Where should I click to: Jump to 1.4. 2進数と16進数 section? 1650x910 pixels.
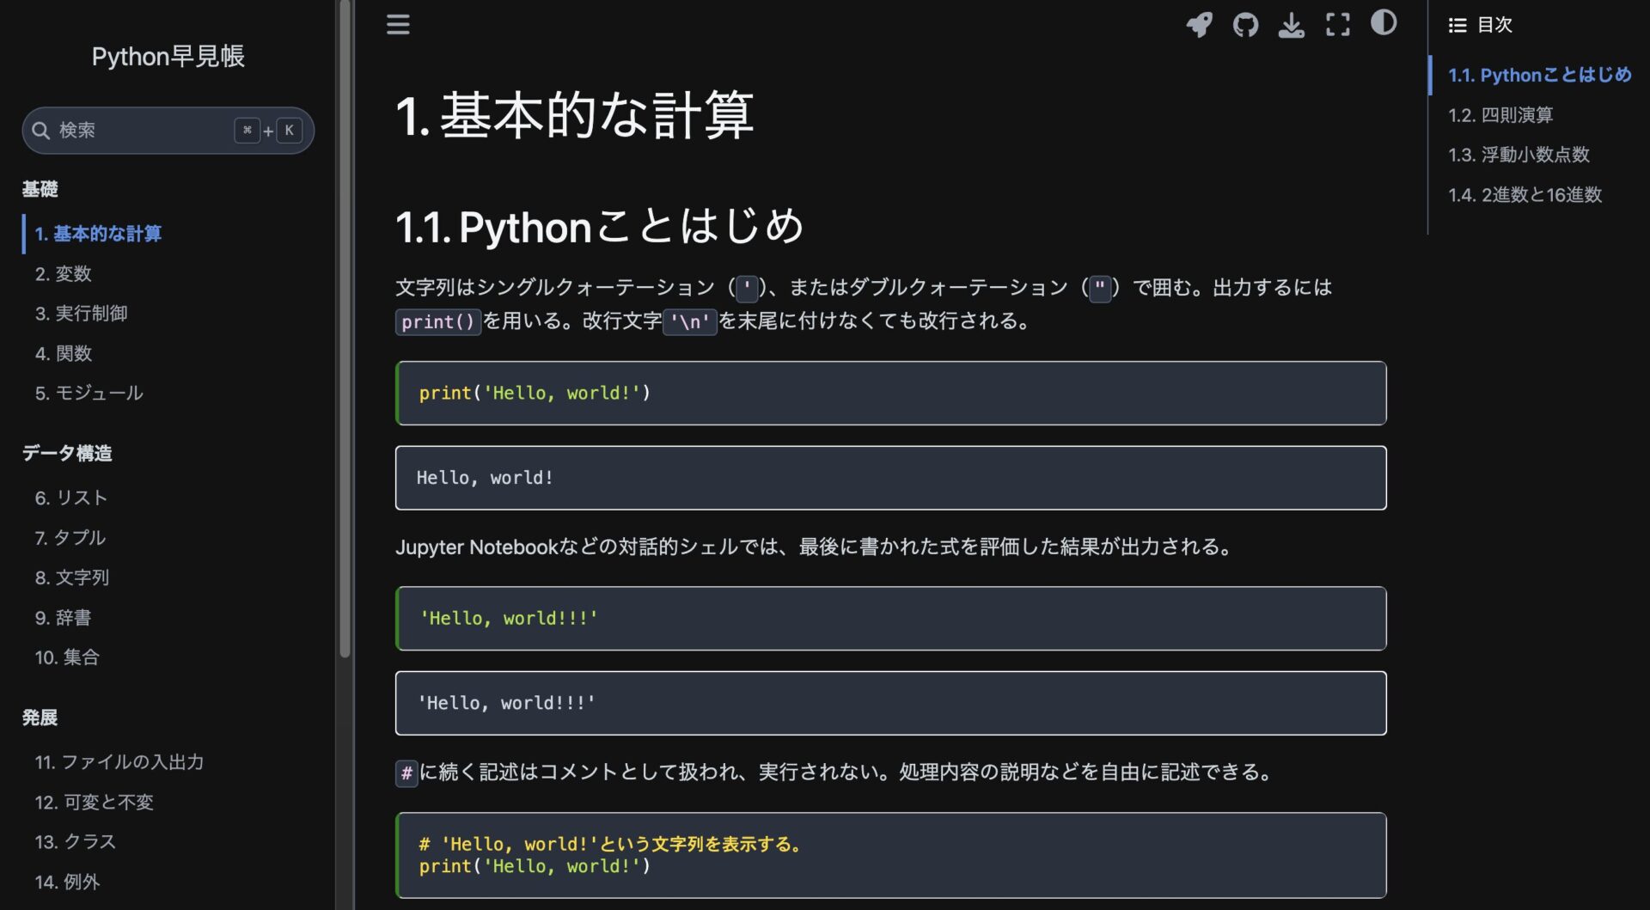pyautogui.click(x=1524, y=195)
